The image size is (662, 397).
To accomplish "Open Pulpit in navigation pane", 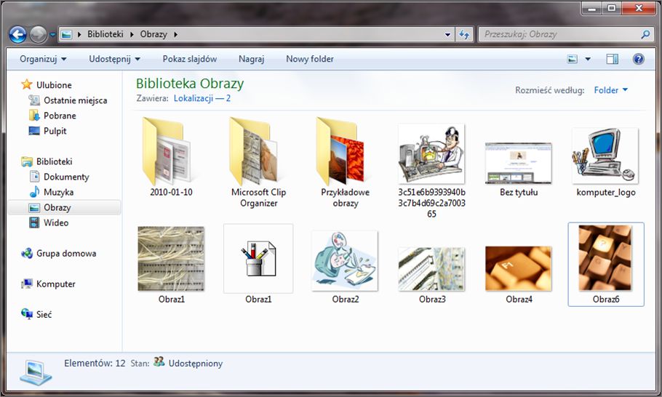I will pyautogui.click(x=55, y=131).
